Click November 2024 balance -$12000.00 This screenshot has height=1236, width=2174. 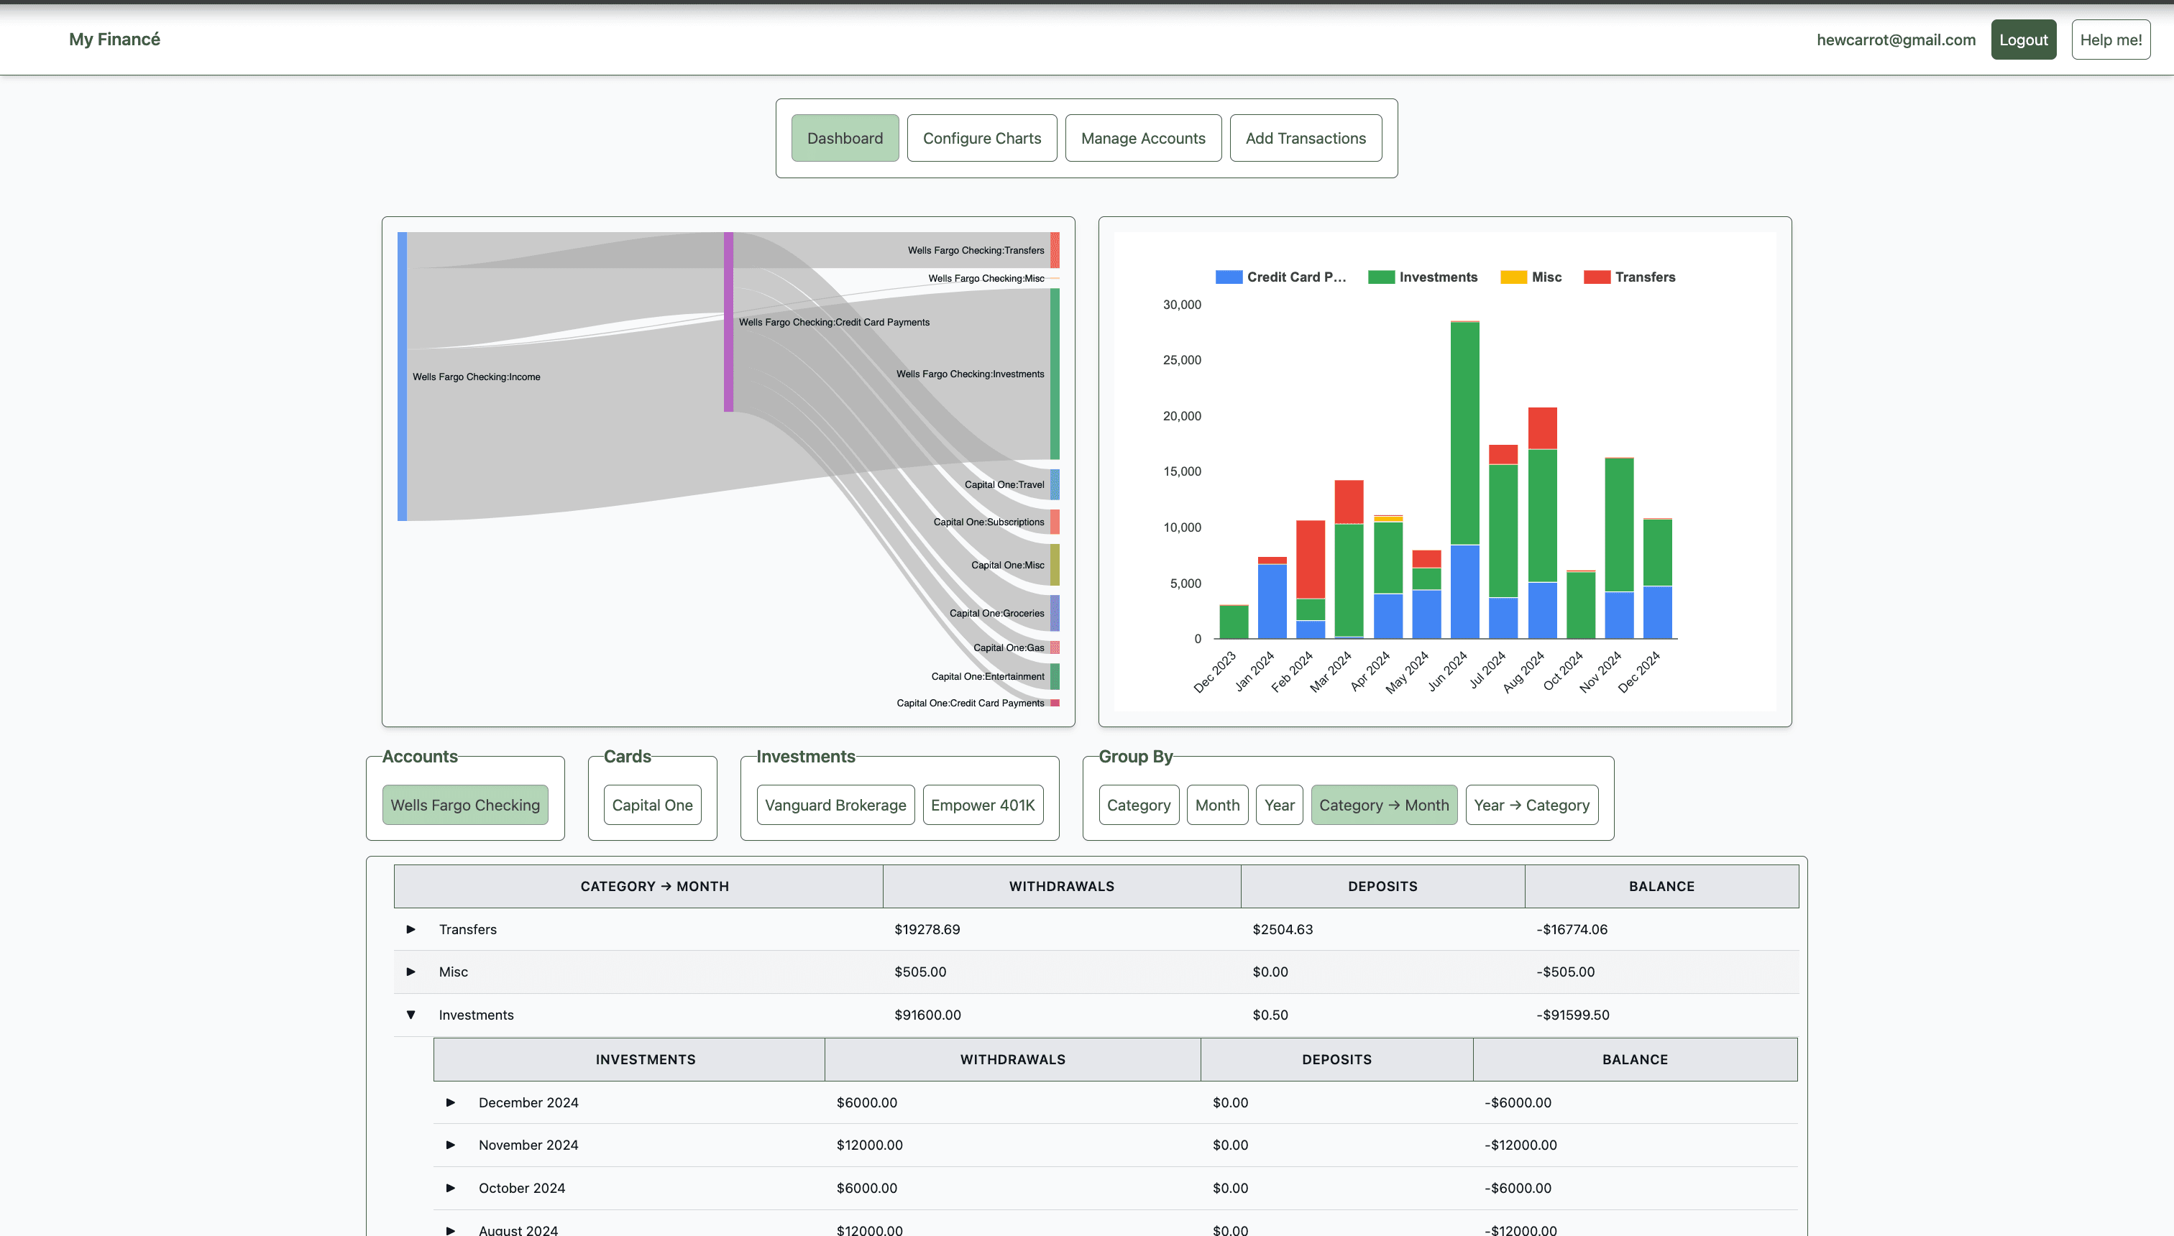1521,1145
